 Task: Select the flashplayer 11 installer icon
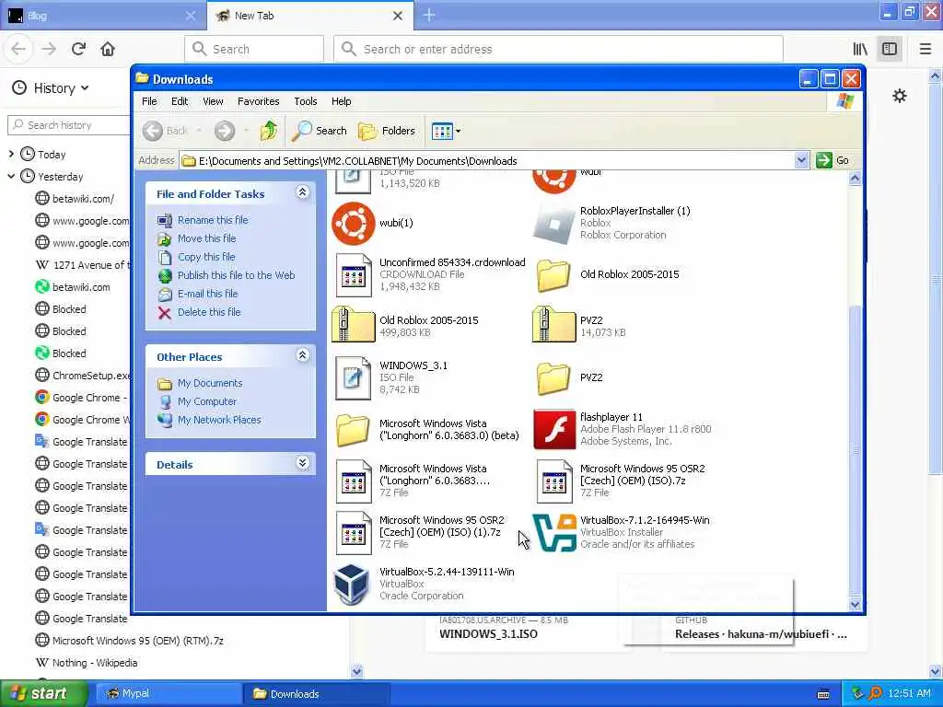tap(554, 429)
